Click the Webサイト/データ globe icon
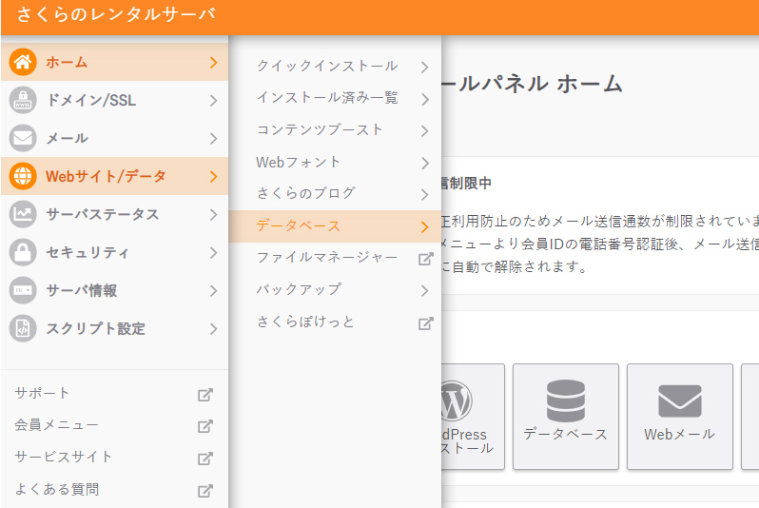Image resolution: width=759 pixels, height=508 pixels. [23, 176]
